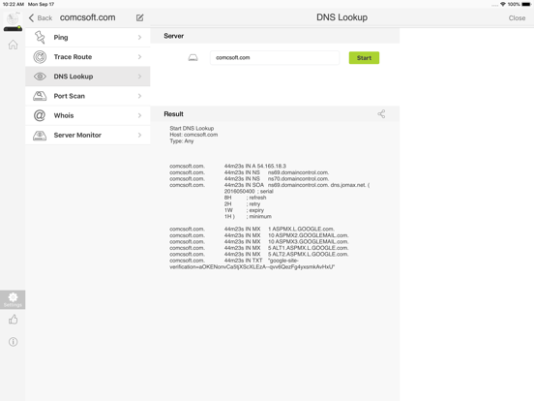Select the DNS Lookup menu item
534x401 pixels.
[x=88, y=77]
